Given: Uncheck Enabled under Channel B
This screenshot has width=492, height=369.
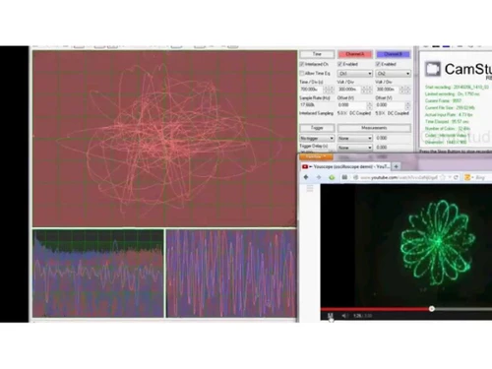Looking at the screenshot, I should (x=378, y=64).
